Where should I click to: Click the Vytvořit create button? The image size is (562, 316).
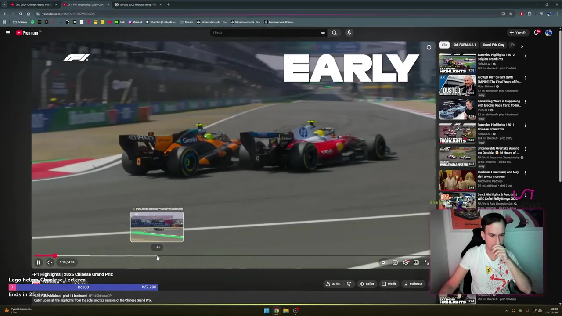(x=518, y=32)
